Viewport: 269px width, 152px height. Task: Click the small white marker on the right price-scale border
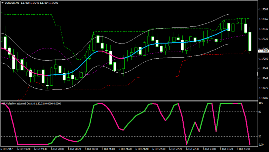[x=258, y=74]
